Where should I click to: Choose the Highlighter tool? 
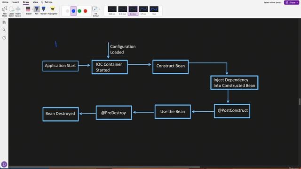click(52, 10)
